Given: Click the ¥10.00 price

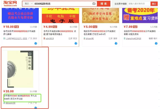Looking at the screenshot, I should [x=9, y=27].
